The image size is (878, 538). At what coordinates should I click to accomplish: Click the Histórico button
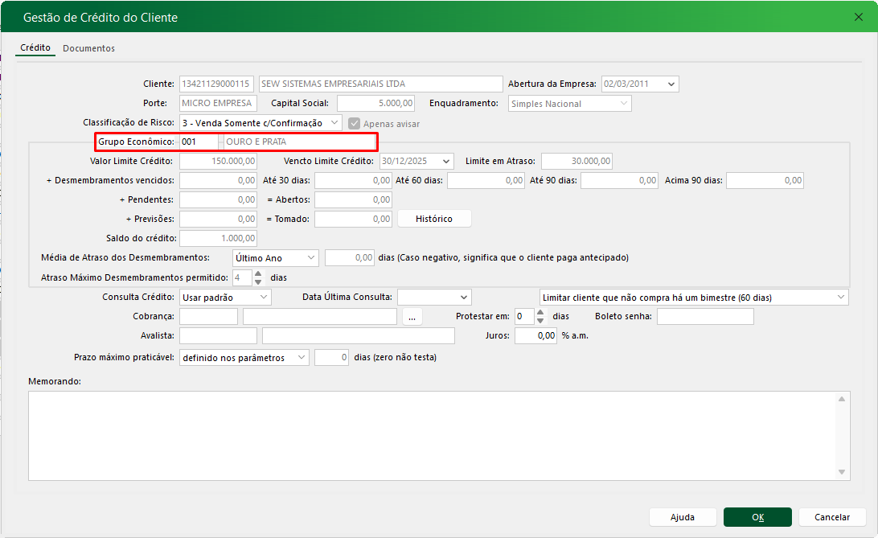(x=434, y=219)
